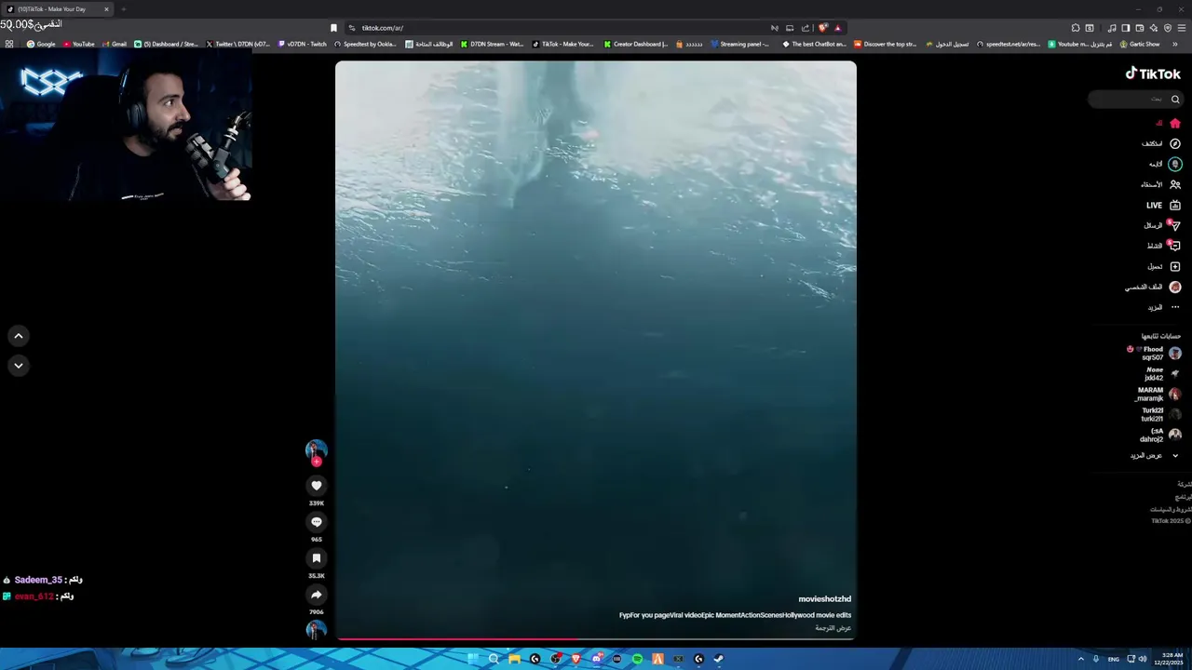Open the Streaming panel bookmark
The height and width of the screenshot is (670, 1192).
tap(740, 44)
